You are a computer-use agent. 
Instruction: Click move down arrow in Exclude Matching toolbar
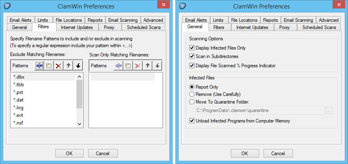(78, 66)
